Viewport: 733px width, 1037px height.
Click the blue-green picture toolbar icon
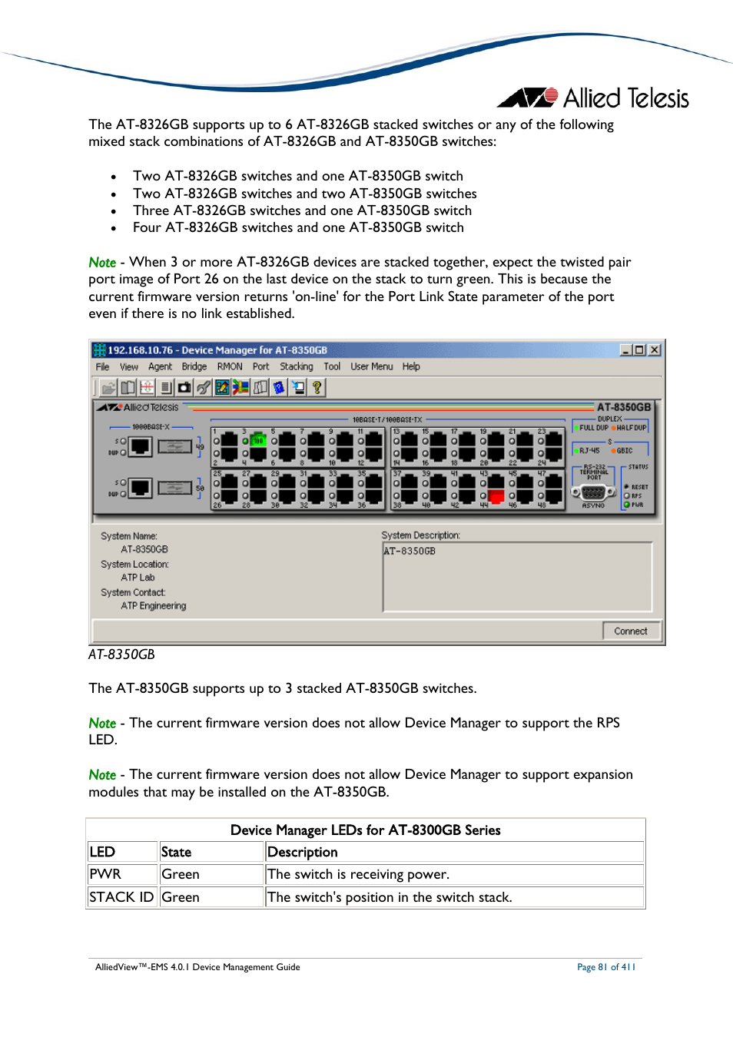[222, 388]
